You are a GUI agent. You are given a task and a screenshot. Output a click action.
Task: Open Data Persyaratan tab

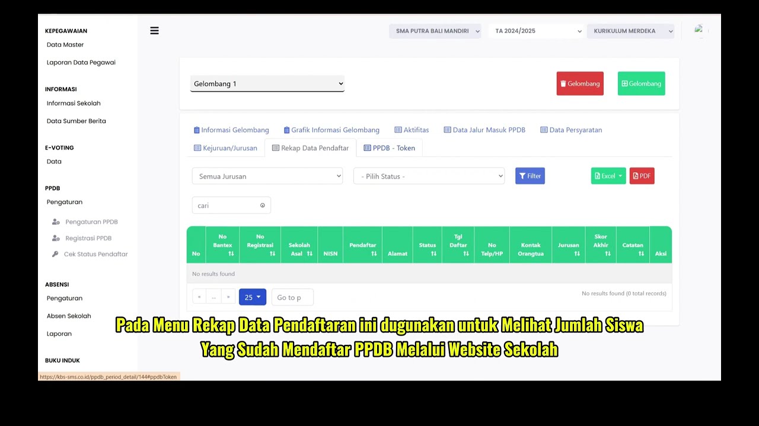pos(571,130)
